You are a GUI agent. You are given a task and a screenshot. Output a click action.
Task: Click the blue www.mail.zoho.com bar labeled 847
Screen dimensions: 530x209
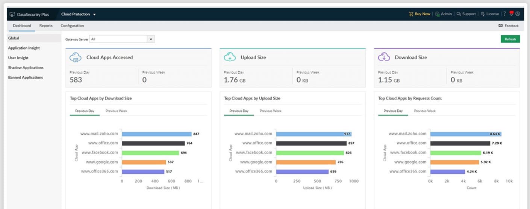[x=157, y=134]
